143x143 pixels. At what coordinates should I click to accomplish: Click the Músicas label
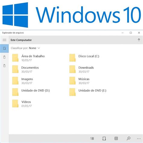(x=84, y=79)
